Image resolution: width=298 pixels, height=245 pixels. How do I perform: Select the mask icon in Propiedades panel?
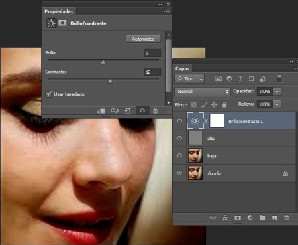pyautogui.click(x=62, y=23)
